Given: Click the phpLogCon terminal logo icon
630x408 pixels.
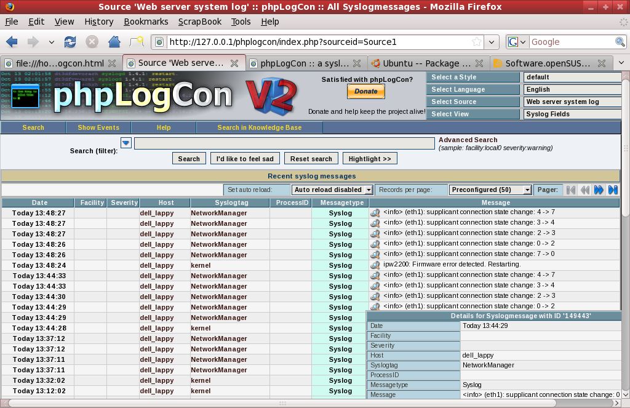Looking at the screenshot, I should pos(25,95).
